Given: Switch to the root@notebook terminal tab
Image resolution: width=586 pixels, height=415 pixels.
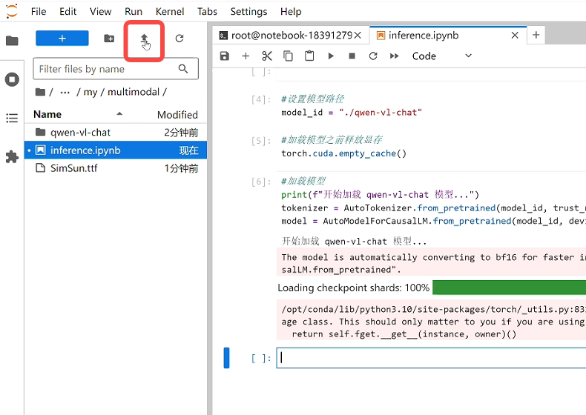Looking at the screenshot, I should [x=291, y=35].
